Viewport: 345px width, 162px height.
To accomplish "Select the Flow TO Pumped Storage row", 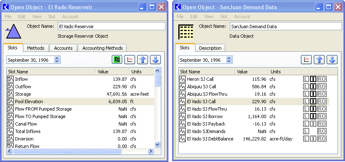I will click(81, 116).
